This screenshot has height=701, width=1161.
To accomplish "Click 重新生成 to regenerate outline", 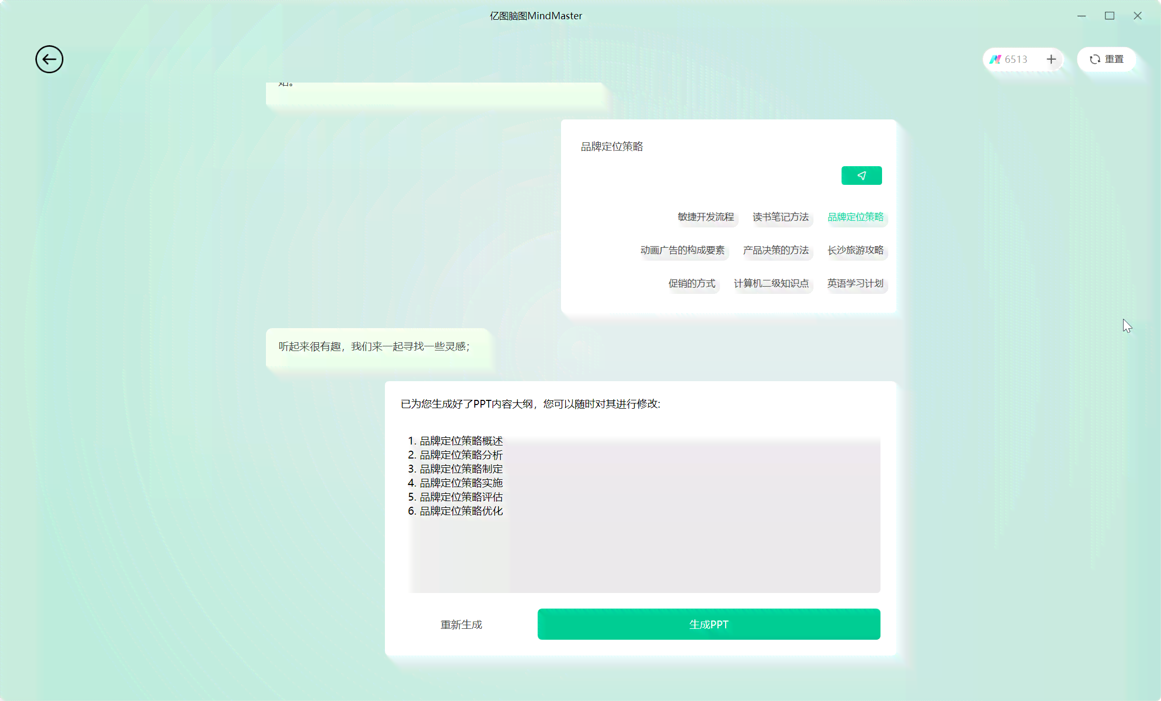I will (x=461, y=624).
